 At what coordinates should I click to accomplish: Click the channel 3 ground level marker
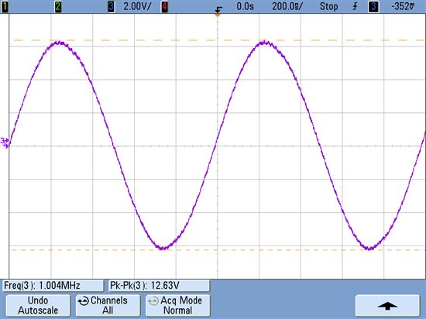click(x=5, y=142)
